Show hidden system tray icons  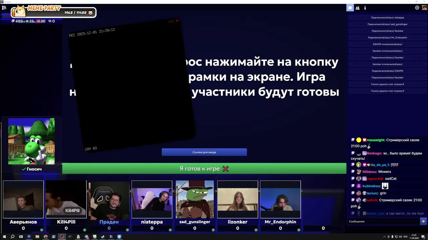(385, 237)
